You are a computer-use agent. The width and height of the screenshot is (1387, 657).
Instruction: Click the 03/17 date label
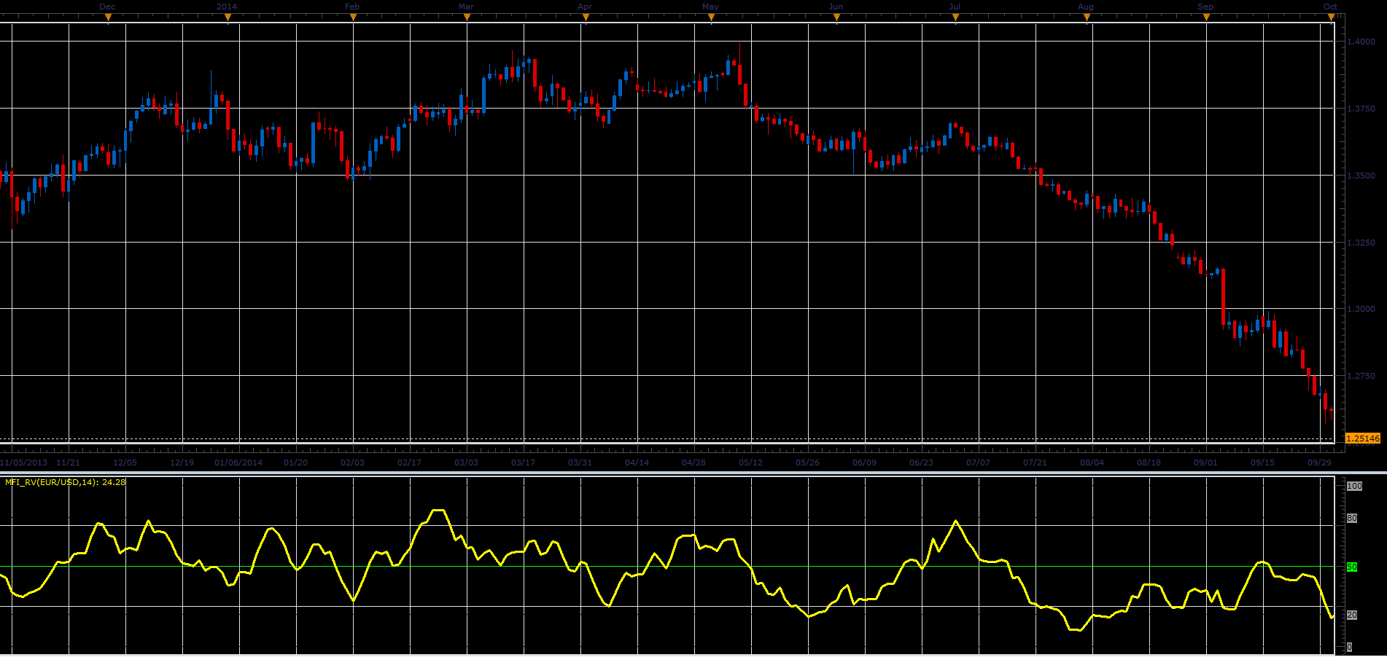click(524, 463)
